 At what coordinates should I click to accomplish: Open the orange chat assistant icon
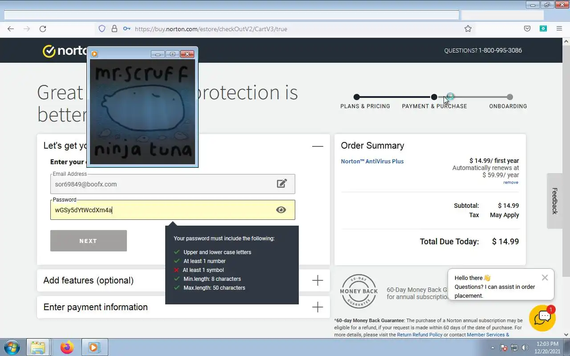pos(542,318)
